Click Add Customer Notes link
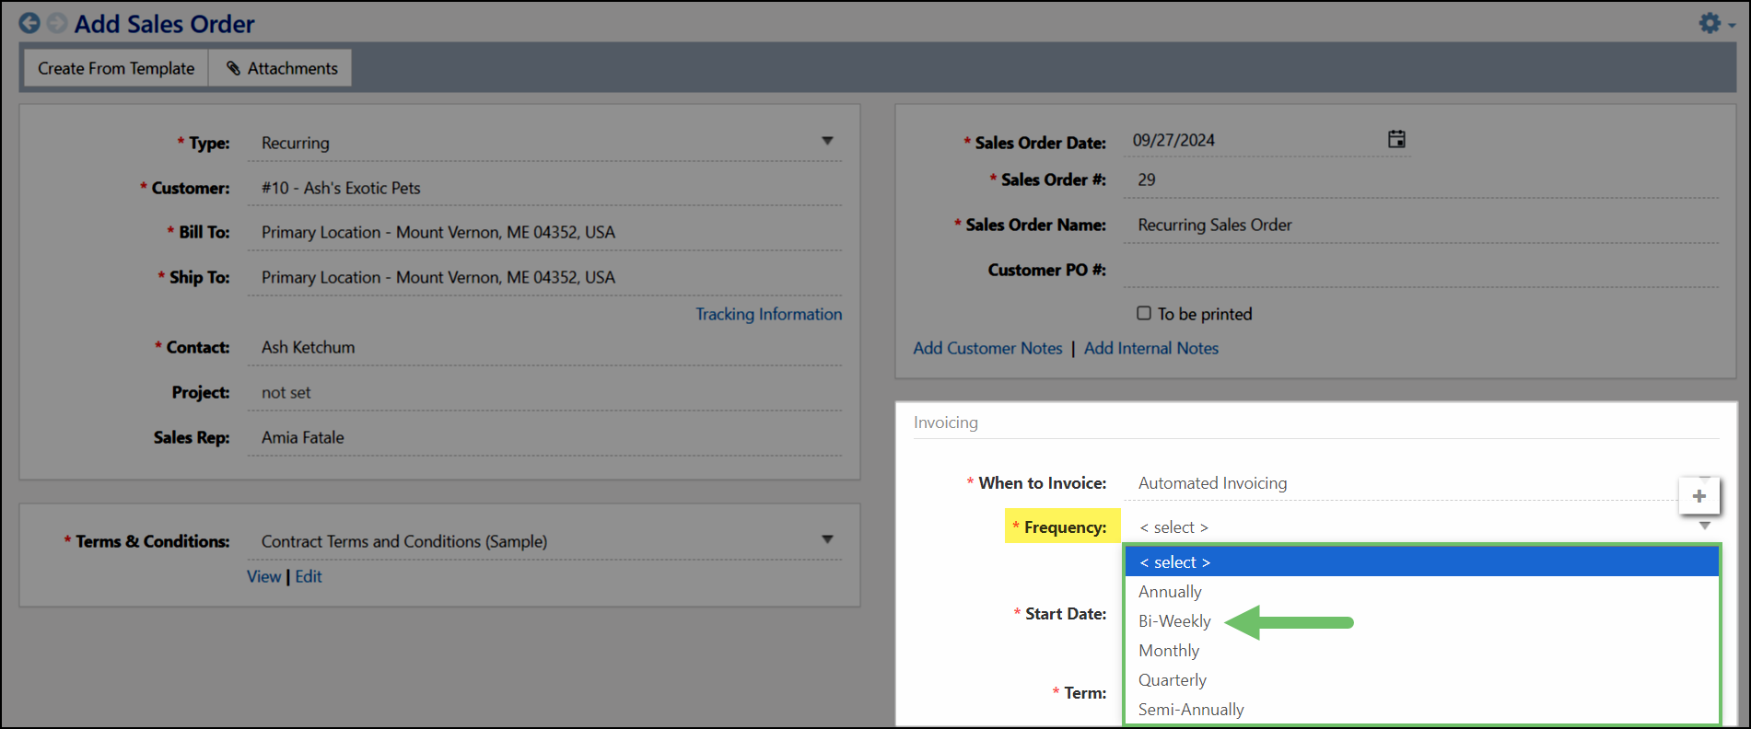 [987, 348]
